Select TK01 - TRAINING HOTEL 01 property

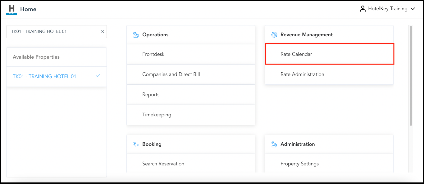pyautogui.click(x=44, y=77)
